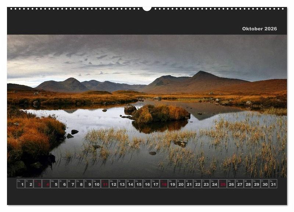Select day 5 (Mo) in the calendar strip

54,184
